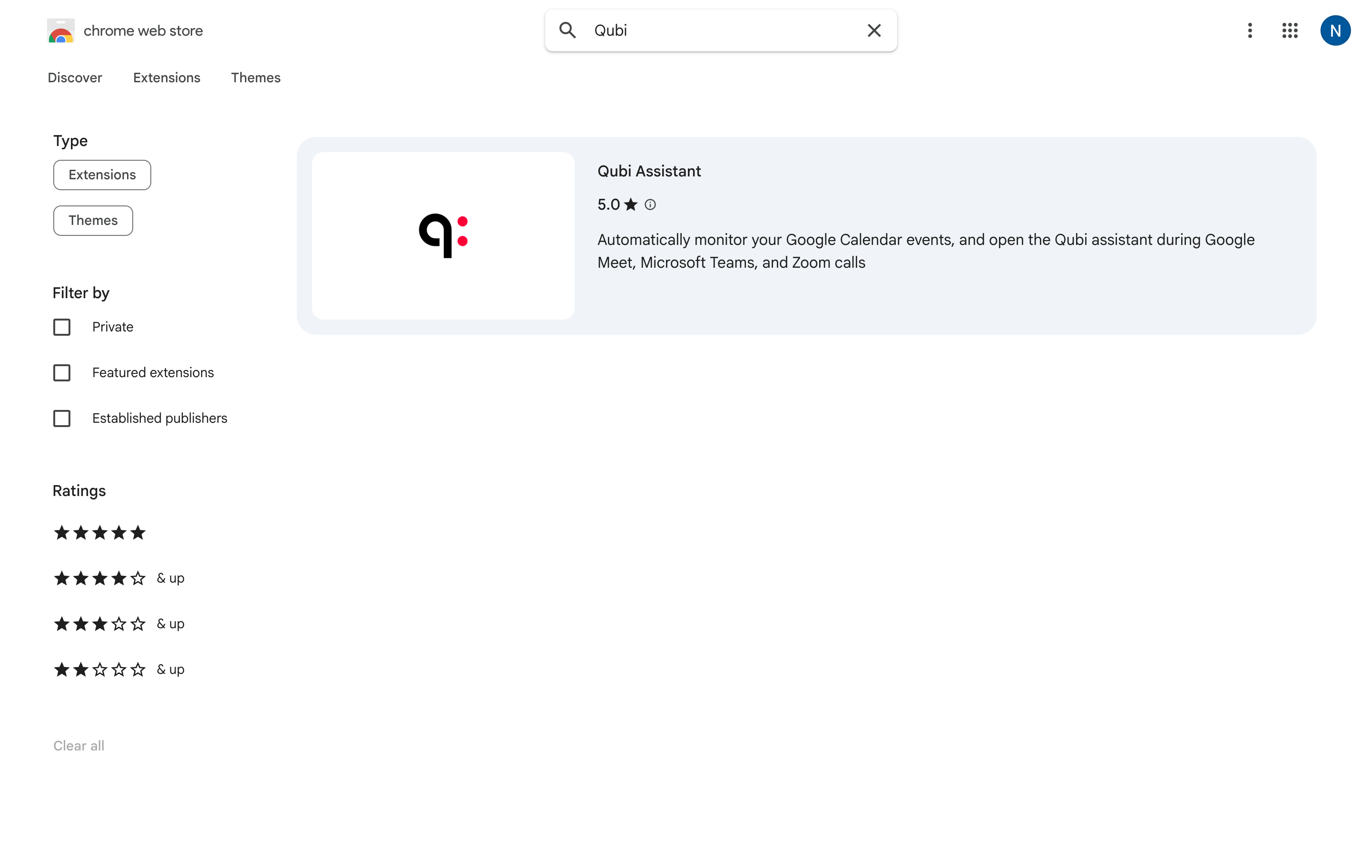The width and height of the screenshot is (1370, 856).
Task: Check the Private filter checkbox
Action: (x=62, y=327)
